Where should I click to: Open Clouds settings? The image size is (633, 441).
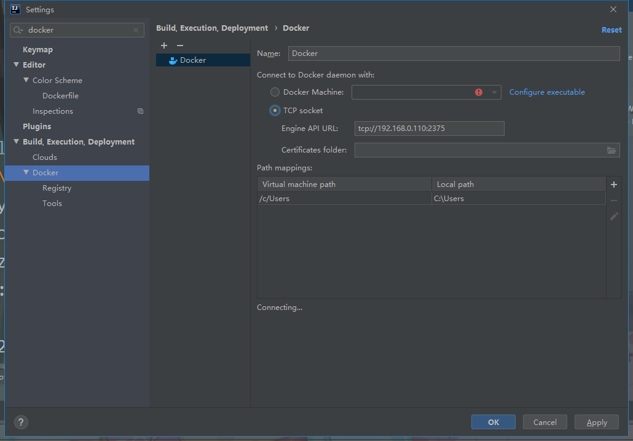45,157
